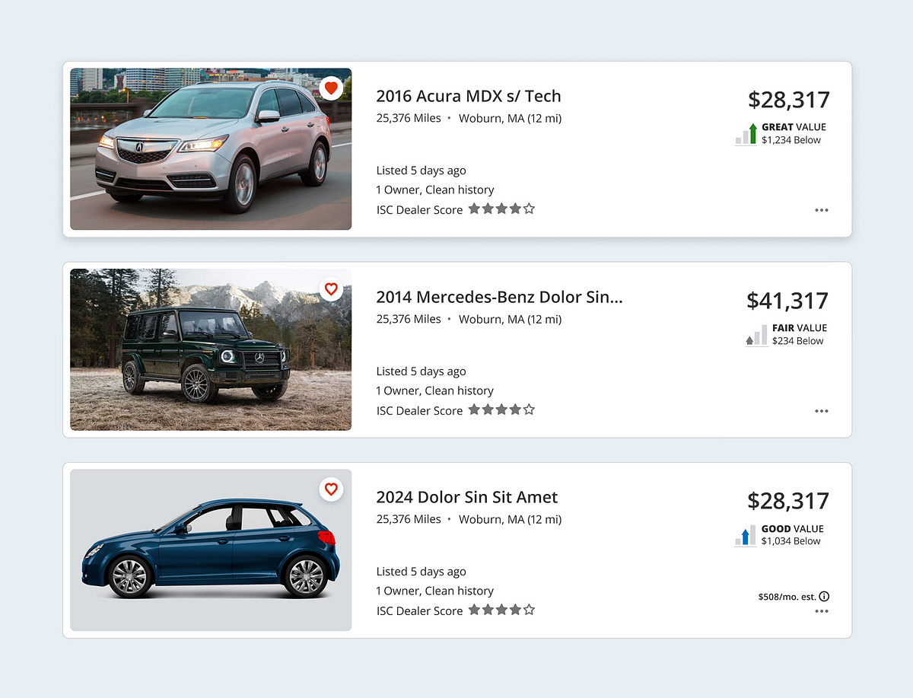The height and width of the screenshot is (698, 913).
Task: Open the info icon beside $508/mo estimate
Action: [825, 597]
